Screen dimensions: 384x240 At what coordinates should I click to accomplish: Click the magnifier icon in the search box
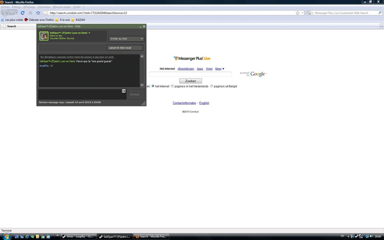tap(380, 13)
